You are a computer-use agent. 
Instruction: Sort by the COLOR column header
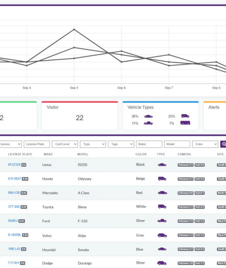point(141,154)
